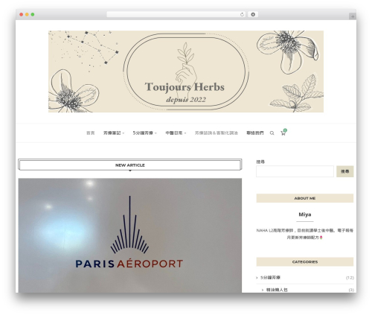Image resolution: width=372 pixels, height=315 pixels.
Task: Open 芳療諮詢＆客製化調油 menu item
Action: [x=217, y=133]
